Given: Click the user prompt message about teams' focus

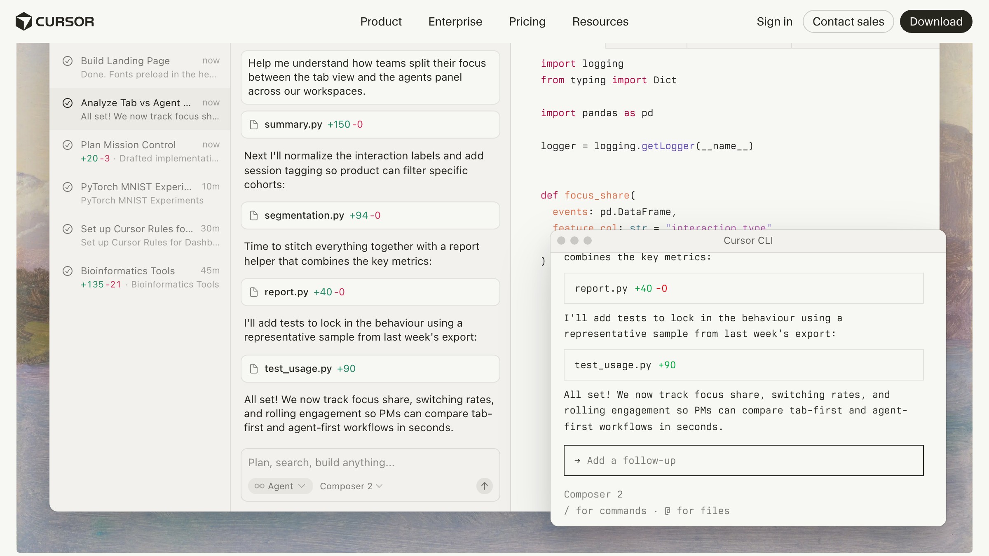Looking at the screenshot, I should tap(370, 77).
